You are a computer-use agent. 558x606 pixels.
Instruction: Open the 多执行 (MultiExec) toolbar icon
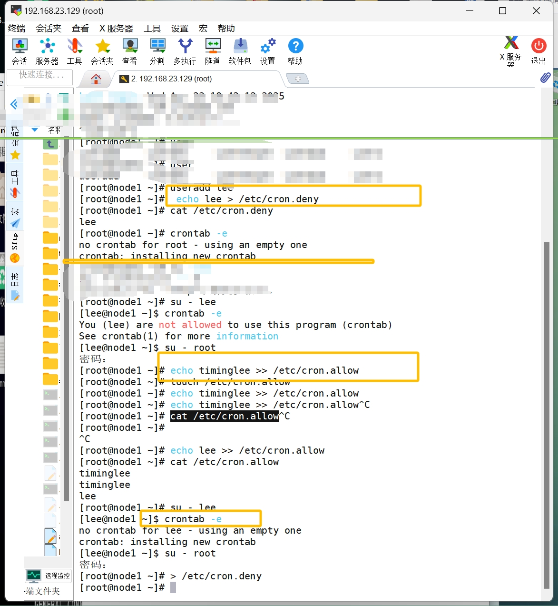click(x=185, y=51)
